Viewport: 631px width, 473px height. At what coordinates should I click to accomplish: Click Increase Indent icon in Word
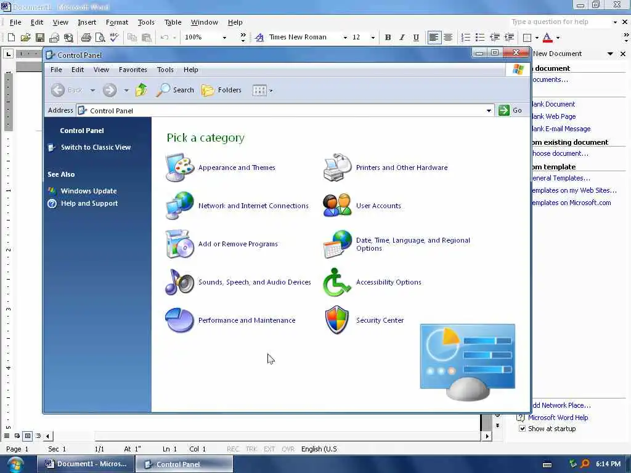point(509,38)
